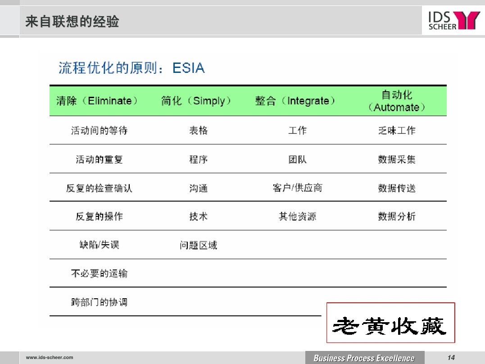Select the cell 数据传送
Viewport: 485px width, 364px height.
coord(397,188)
